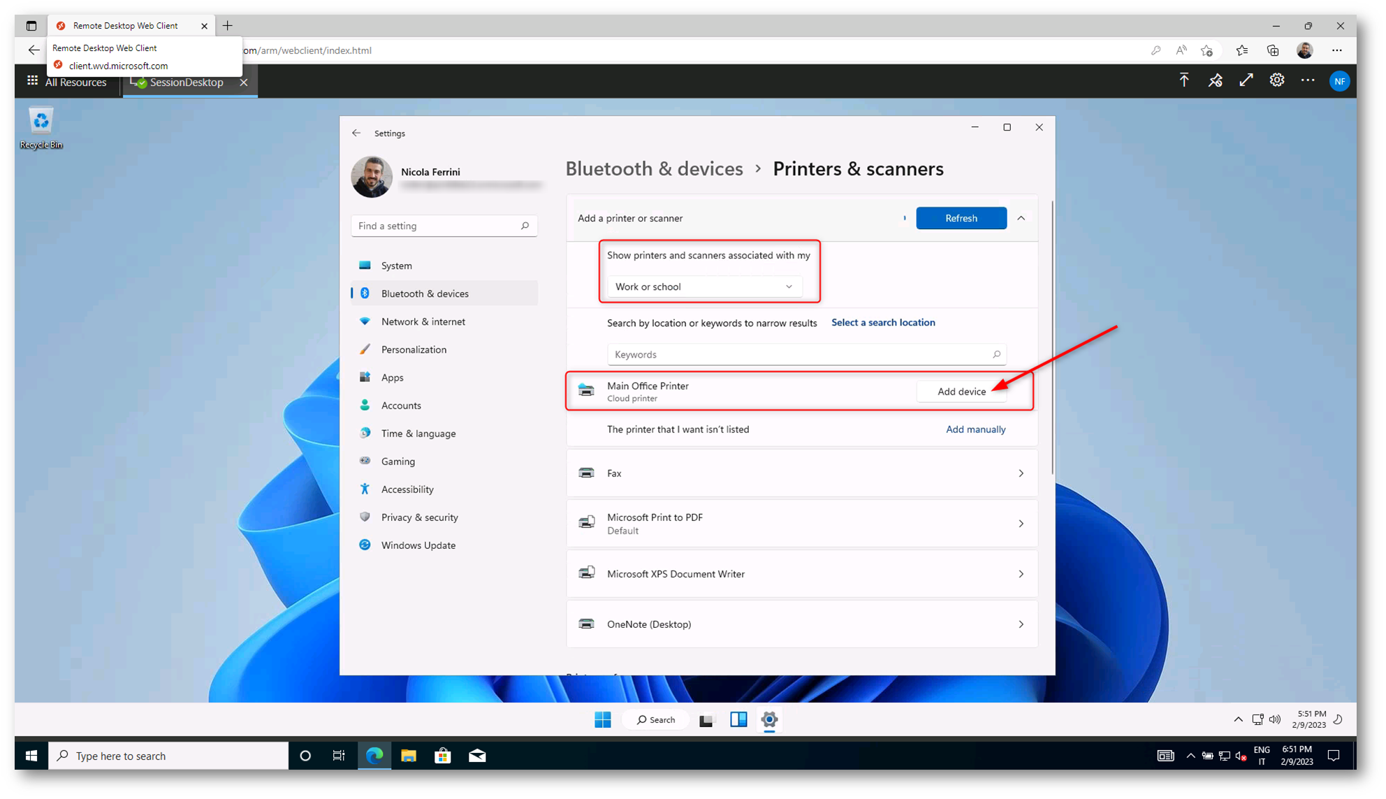1386x799 pixels.
Task: Click browser back navigation arrow
Action: pos(34,50)
